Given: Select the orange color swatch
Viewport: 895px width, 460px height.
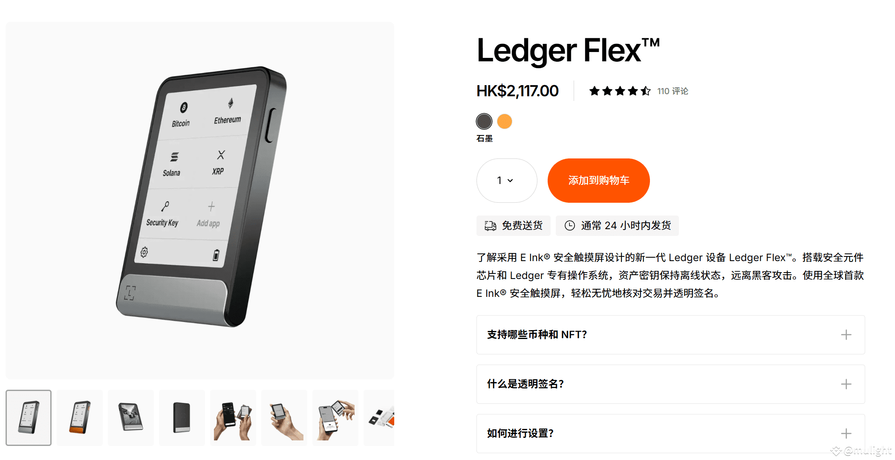Looking at the screenshot, I should [505, 121].
